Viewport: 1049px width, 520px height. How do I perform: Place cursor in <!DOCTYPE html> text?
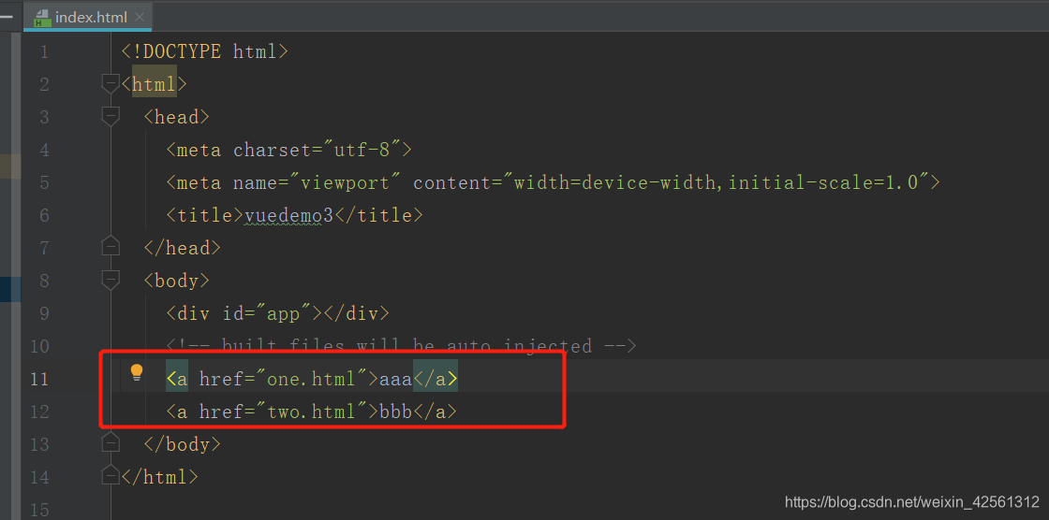pos(205,51)
